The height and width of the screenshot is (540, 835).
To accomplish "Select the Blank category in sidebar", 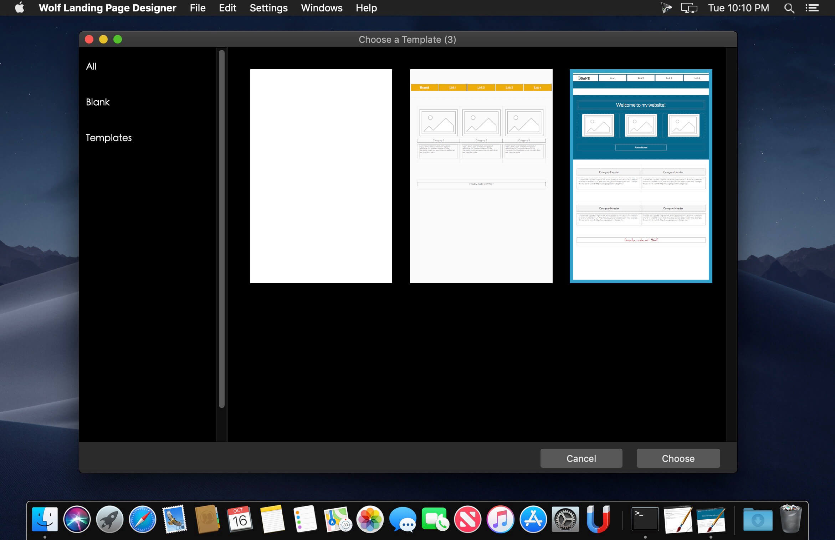I will 97,102.
